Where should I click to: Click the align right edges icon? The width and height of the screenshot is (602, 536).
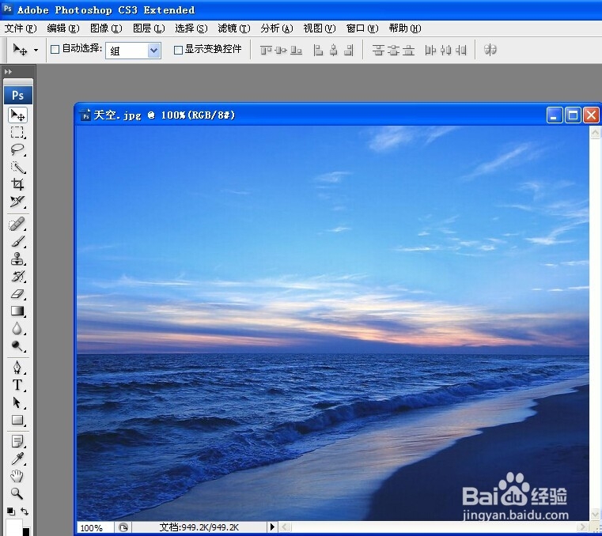click(x=349, y=50)
